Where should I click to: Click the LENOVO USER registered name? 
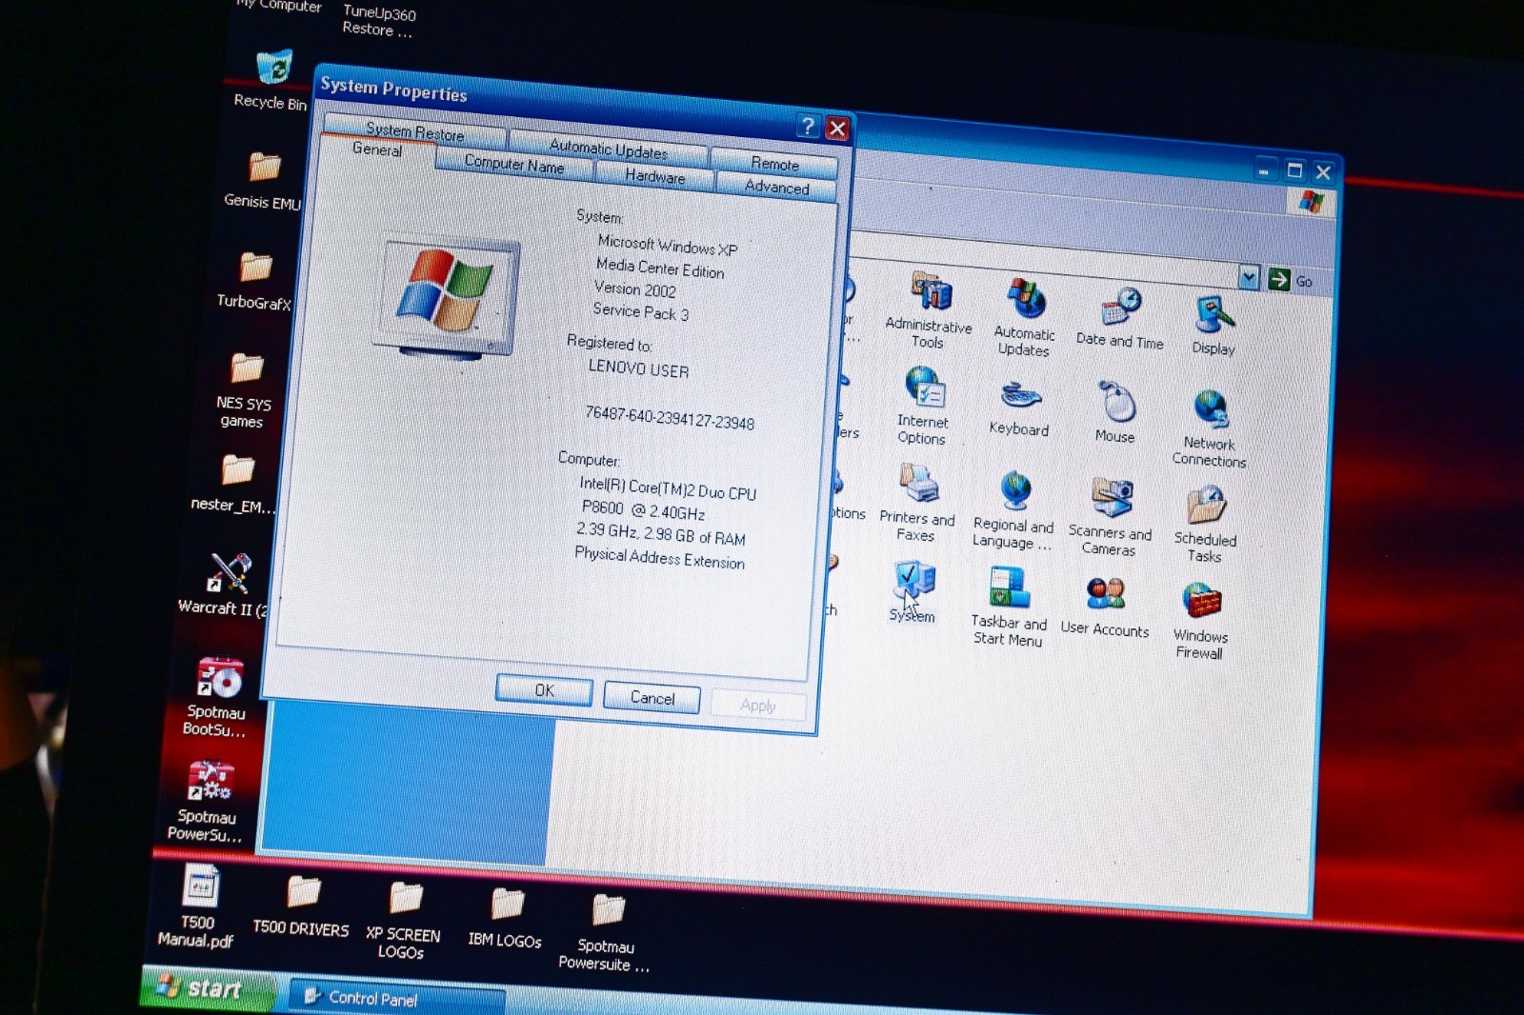[x=638, y=368]
